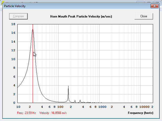Click the 'Horn Mouth Peak Particle Velocity' title
The image size is (162, 121).
[81, 16]
